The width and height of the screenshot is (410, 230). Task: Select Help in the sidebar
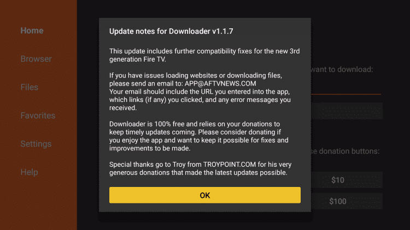[30, 172]
